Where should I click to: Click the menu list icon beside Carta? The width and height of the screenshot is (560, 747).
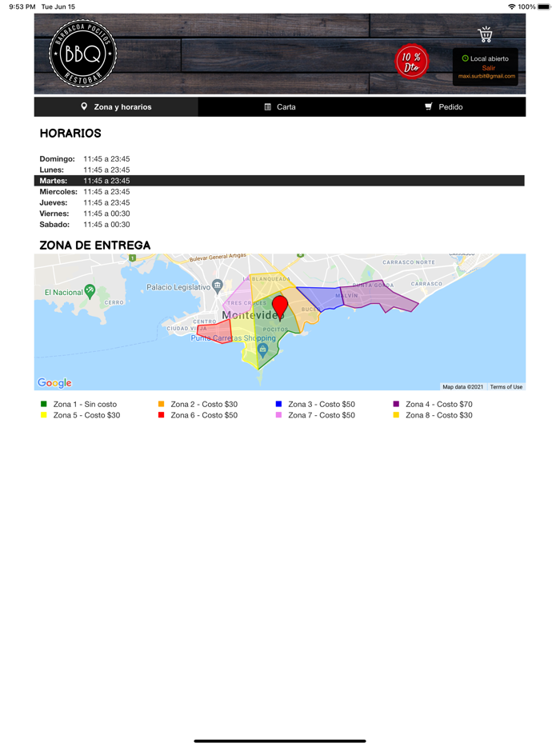[268, 106]
